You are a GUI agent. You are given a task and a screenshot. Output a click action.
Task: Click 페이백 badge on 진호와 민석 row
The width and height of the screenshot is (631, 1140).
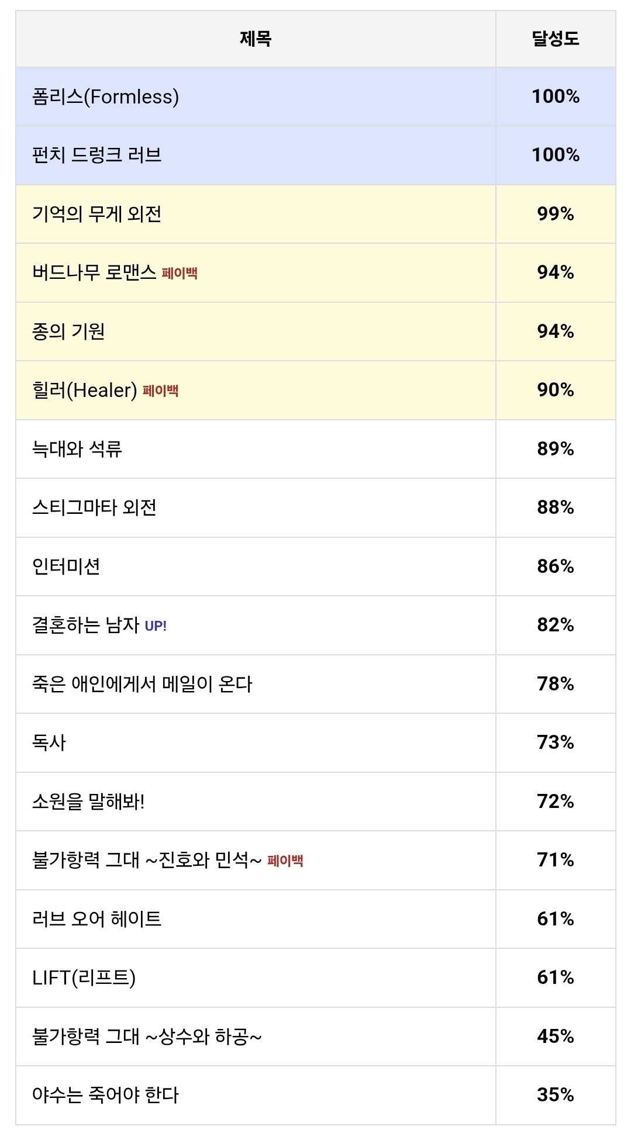click(285, 861)
